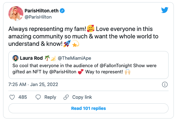The width and height of the screenshot is (176, 121).
Task: Open Laura Rod's small avatar
Action: (x=16, y=58)
